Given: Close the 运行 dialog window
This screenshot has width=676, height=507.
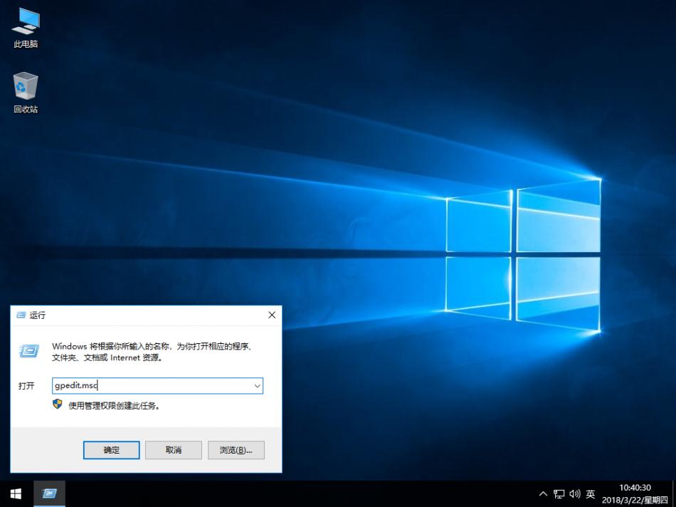Looking at the screenshot, I should [x=272, y=315].
